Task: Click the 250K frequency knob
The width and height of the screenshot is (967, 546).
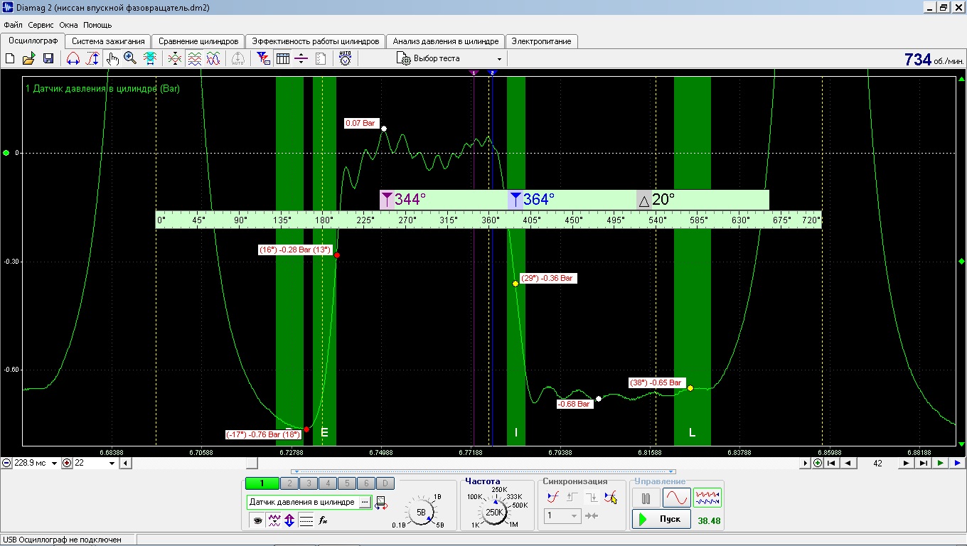Action: [495, 512]
